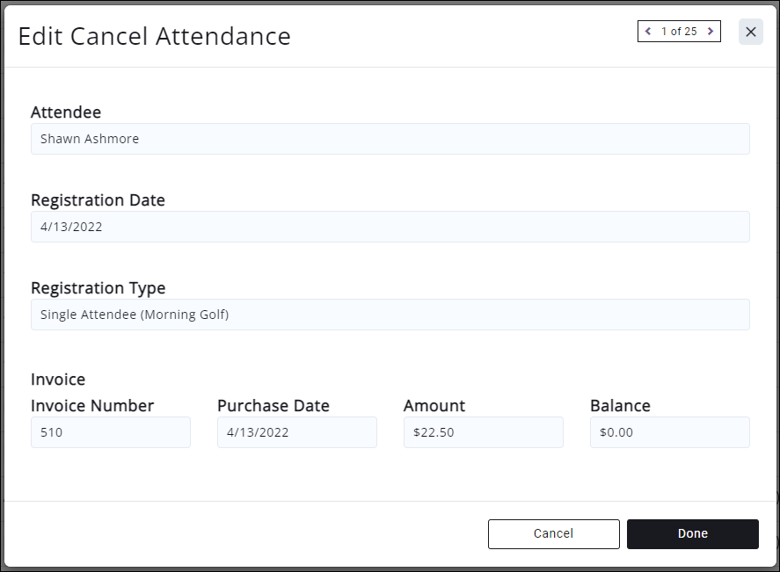The height and width of the screenshot is (572, 780).
Task: Click the "Invoice" section heading
Action: pyautogui.click(x=58, y=380)
